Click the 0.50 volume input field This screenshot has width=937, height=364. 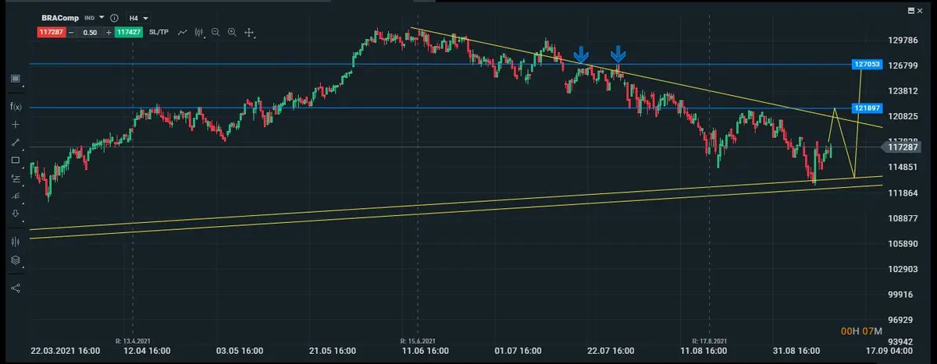click(90, 32)
